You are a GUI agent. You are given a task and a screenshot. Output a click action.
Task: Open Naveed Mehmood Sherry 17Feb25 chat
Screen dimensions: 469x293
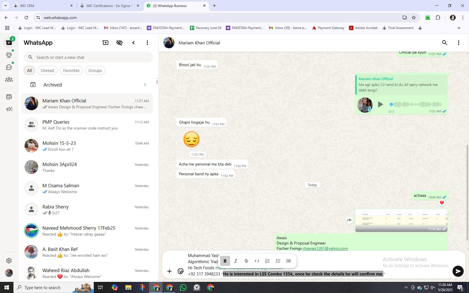[x=87, y=231]
